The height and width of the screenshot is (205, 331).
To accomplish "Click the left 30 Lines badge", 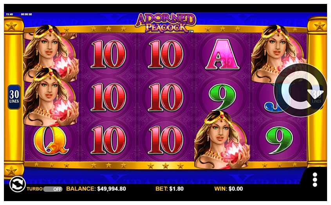I will 14,97.
